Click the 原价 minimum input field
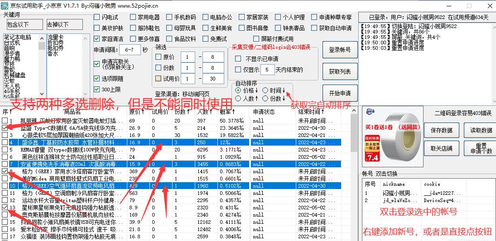The width and height of the screenshot is (496, 241). tap(188, 57)
